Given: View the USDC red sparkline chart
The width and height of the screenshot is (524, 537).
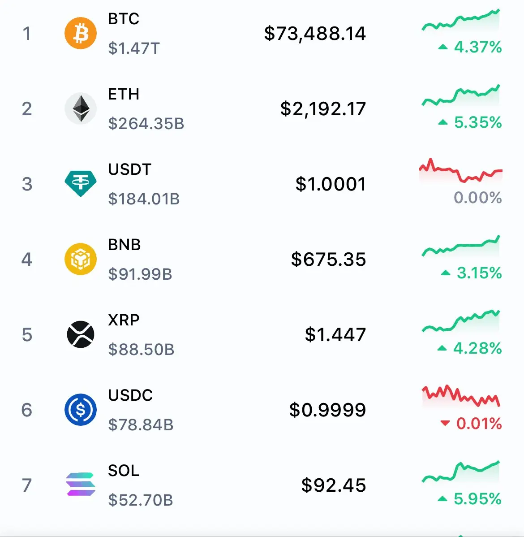Looking at the screenshot, I should [x=461, y=395].
